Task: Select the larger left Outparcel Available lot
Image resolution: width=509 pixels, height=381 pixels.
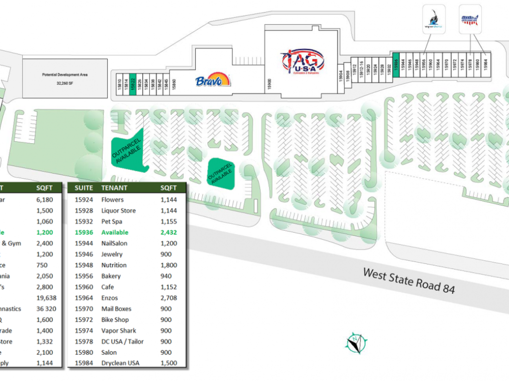Action: point(128,151)
